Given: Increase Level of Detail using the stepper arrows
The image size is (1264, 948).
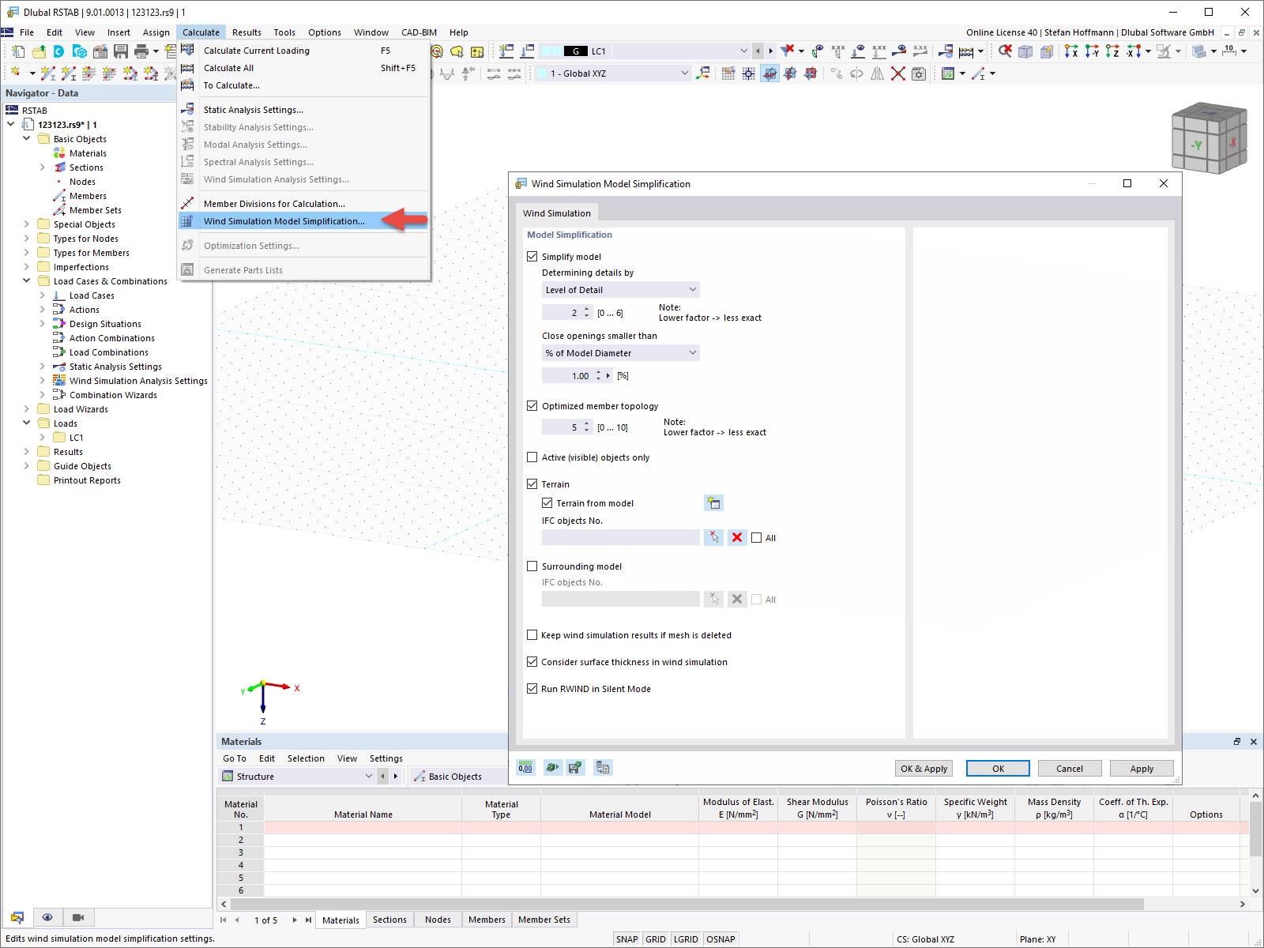Looking at the screenshot, I should [x=586, y=309].
